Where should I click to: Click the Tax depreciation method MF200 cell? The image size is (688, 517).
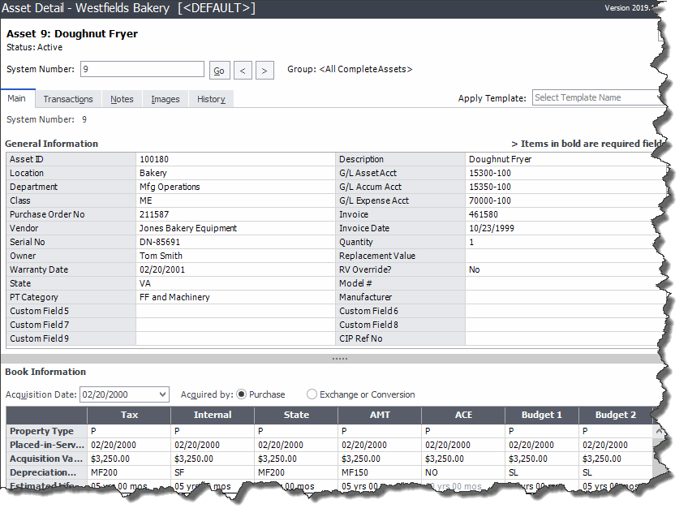click(129, 472)
